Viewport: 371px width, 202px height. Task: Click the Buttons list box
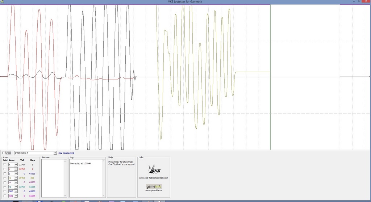(x=54, y=178)
